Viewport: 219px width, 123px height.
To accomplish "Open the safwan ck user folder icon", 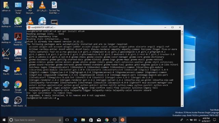I will tap(6, 6).
